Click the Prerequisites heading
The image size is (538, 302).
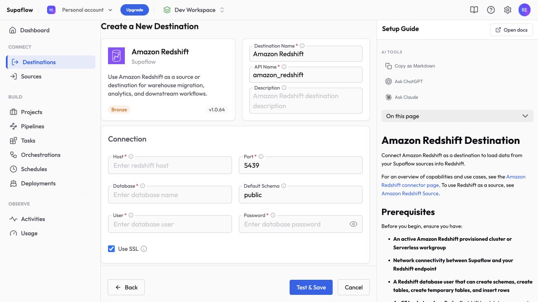(x=408, y=212)
